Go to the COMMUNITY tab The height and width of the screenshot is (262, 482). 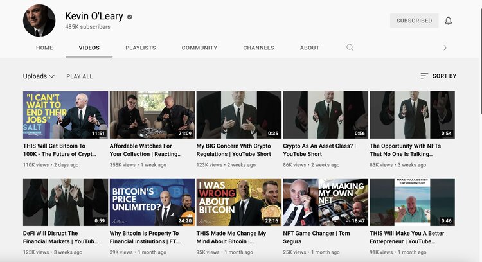pos(199,48)
